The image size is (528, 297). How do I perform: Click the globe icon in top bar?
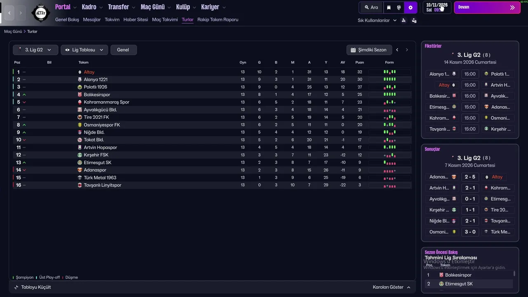point(399,7)
